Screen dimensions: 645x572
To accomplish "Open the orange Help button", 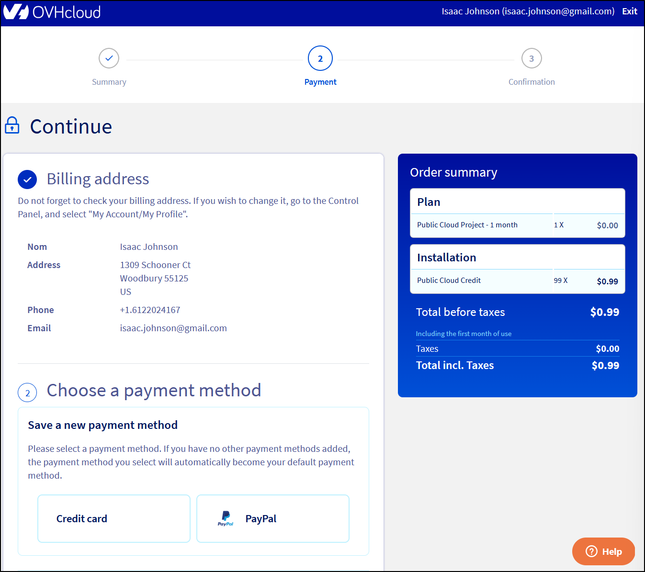I will point(603,551).
